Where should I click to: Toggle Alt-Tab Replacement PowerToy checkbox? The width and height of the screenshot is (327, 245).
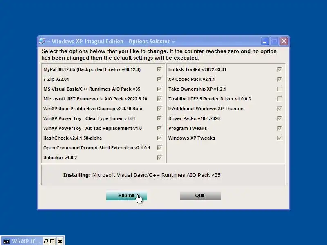tap(159, 128)
